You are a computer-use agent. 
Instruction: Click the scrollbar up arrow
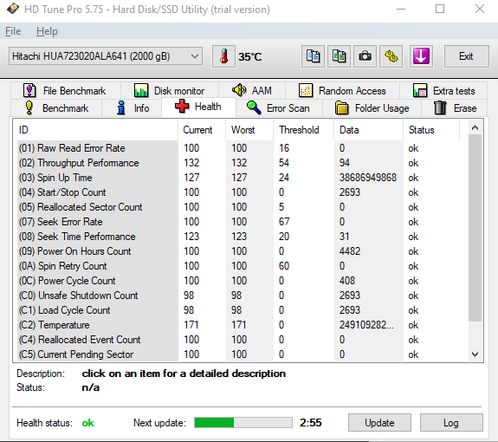click(475, 127)
